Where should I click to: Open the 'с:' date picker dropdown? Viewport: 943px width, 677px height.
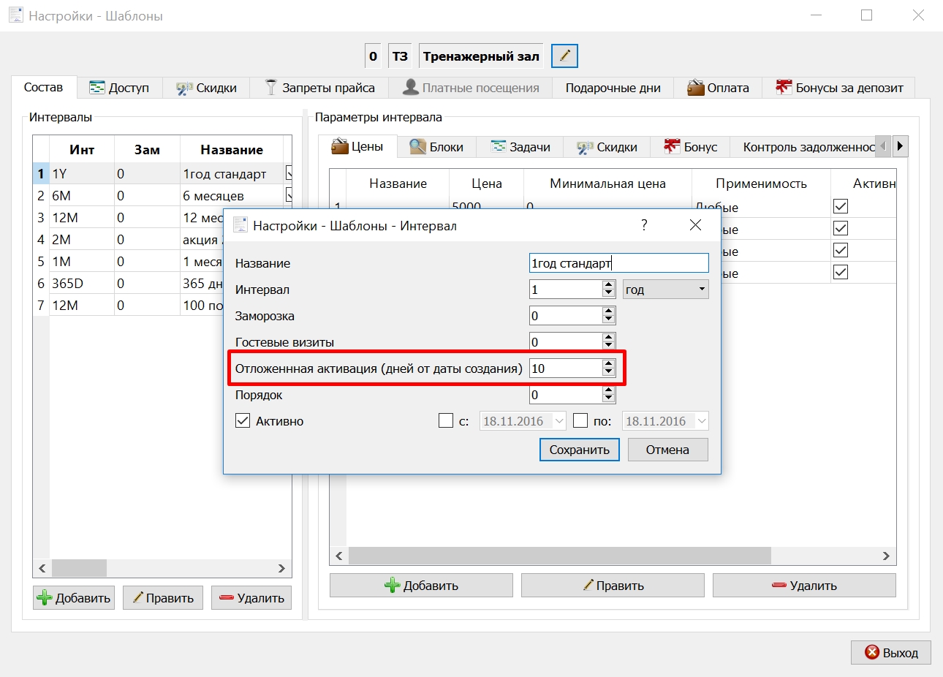coord(559,421)
